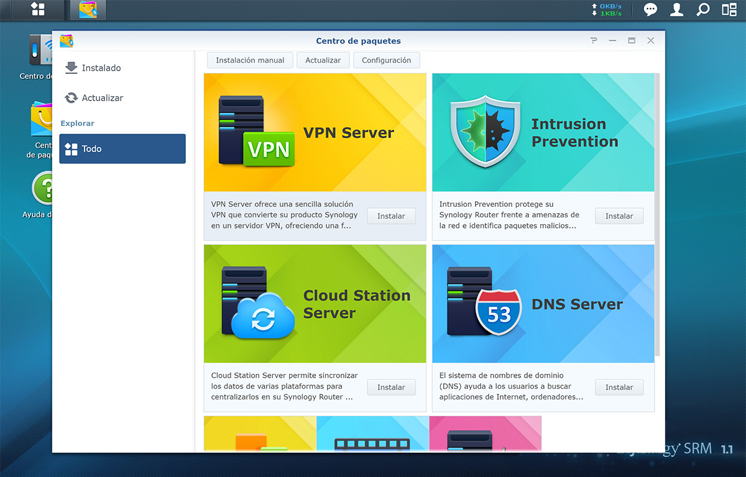The width and height of the screenshot is (746, 477).
Task: Open Package Center desktop shopping bag icon
Action: 42,119
